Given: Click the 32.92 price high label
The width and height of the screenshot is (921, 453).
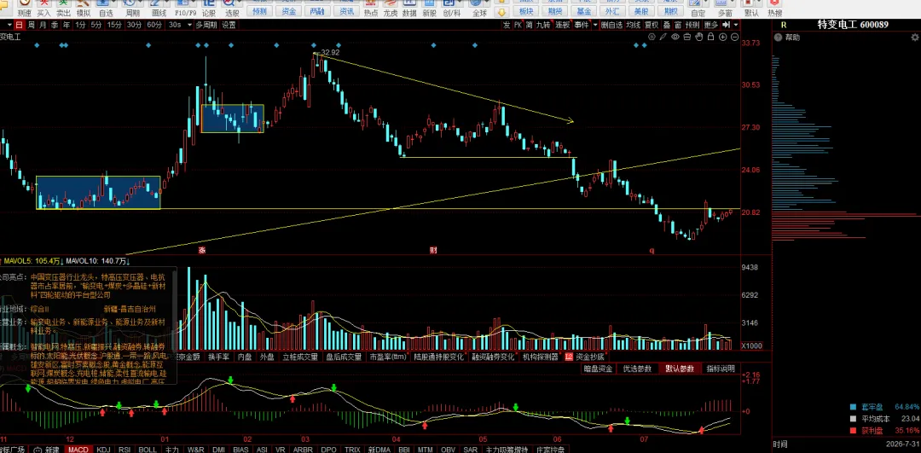Looking at the screenshot, I should pos(330,52).
